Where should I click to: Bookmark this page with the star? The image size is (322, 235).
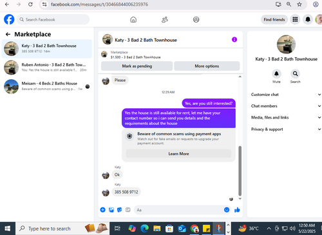[x=299, y=5]
